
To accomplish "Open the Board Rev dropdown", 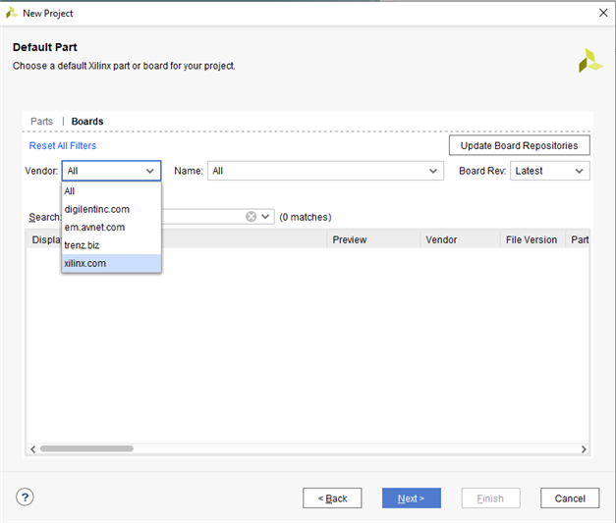I will pos(579,171).
